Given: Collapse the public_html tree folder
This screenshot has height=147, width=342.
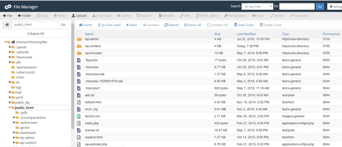Looking at the screenshot, I should tap(9, 108).
